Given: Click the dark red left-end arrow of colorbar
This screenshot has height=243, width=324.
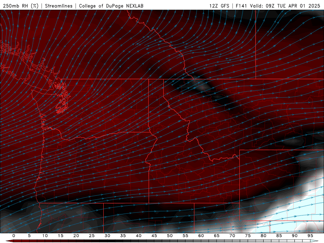Looking at the screenshot, I should pyautogui.click(x=9, y=241).
